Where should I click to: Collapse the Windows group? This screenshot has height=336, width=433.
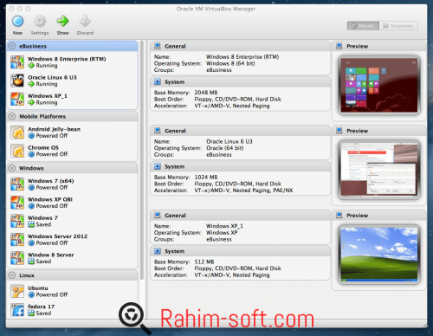click(12, 168)
